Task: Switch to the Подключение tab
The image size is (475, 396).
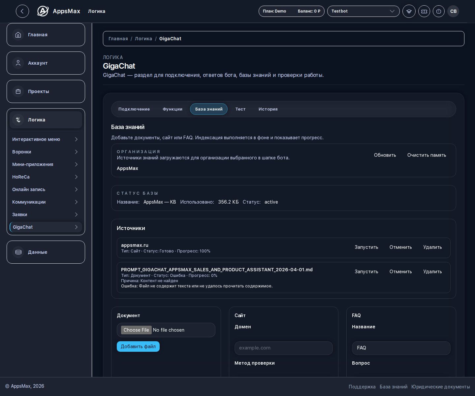Action: tap(134, 109)
